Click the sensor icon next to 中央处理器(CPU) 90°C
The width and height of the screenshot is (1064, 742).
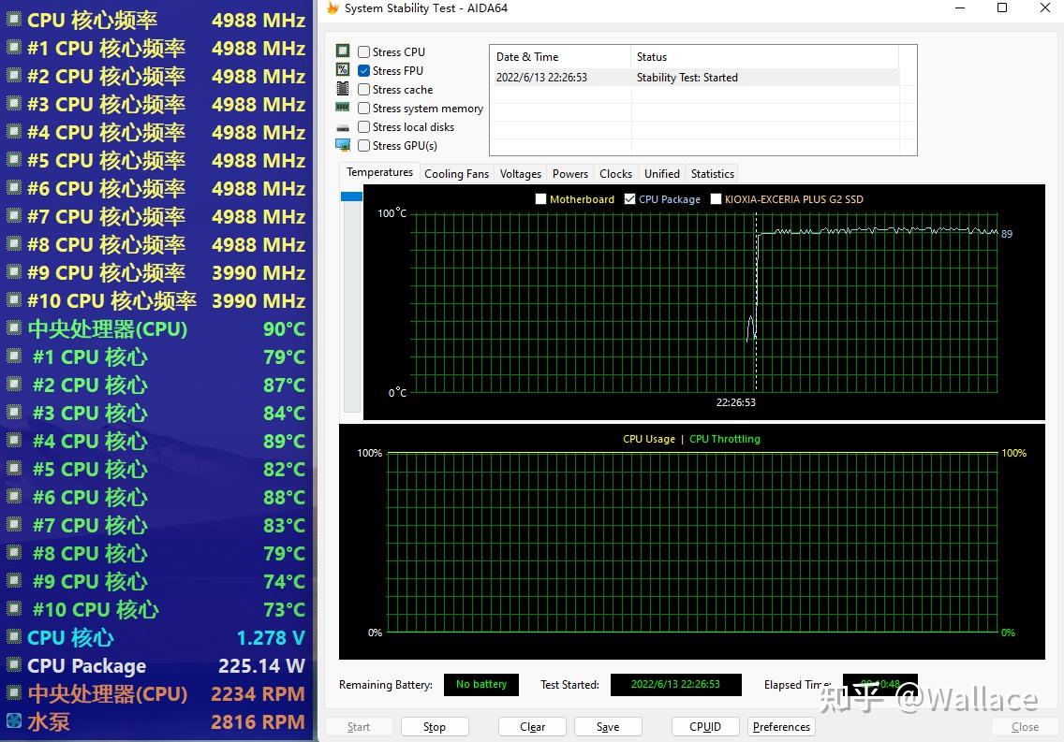[x=13, y=328]
